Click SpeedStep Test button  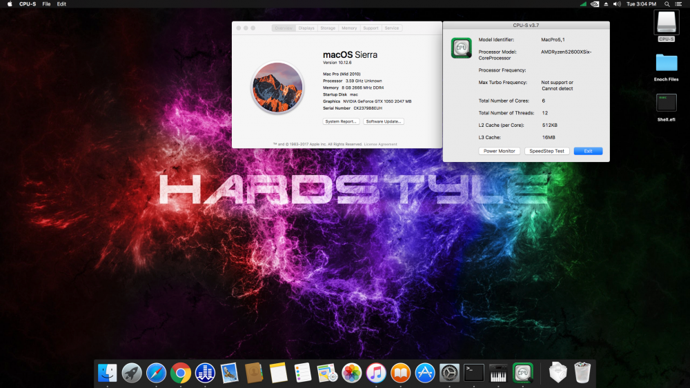(546, 151)
